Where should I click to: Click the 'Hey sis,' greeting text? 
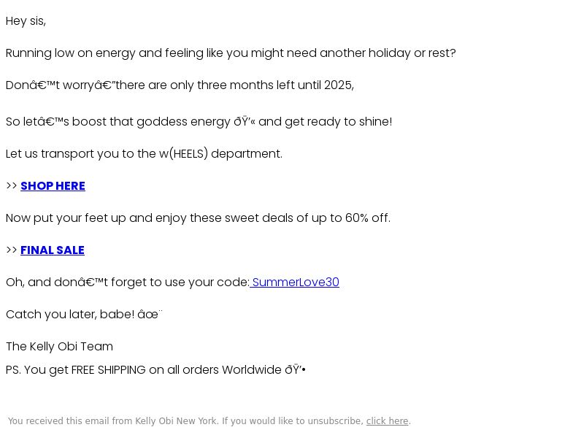[x=26, y=21]
